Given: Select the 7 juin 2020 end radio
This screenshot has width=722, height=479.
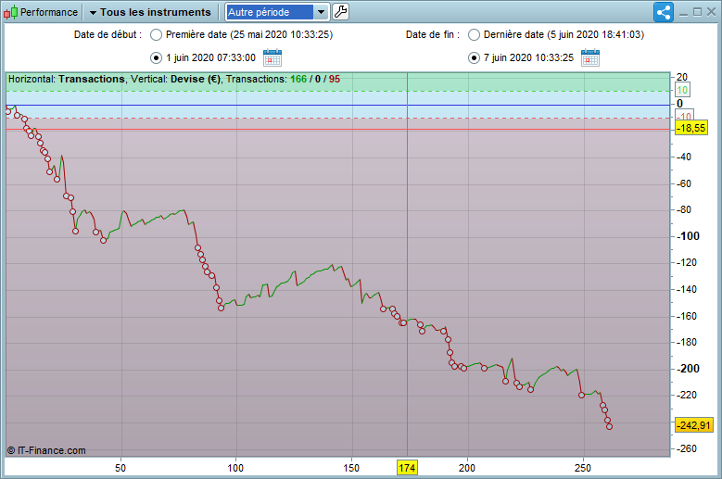Looking at the screenshot, I should pos(474,58).
